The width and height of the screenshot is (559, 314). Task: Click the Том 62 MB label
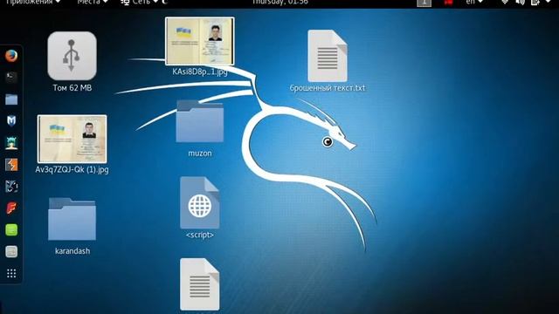(x=72, y=88)
